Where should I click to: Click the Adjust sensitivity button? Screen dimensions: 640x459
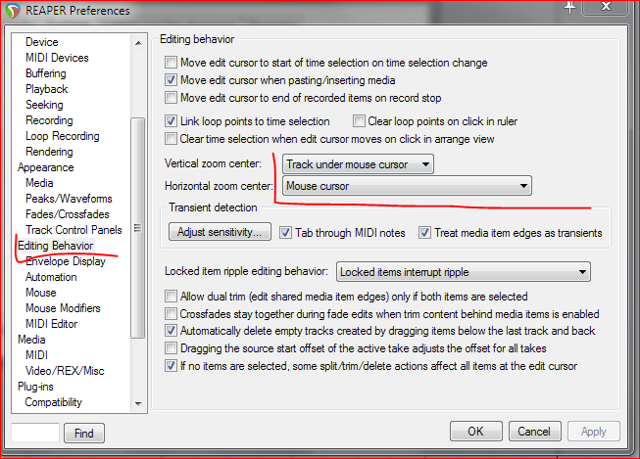[220, 232]
